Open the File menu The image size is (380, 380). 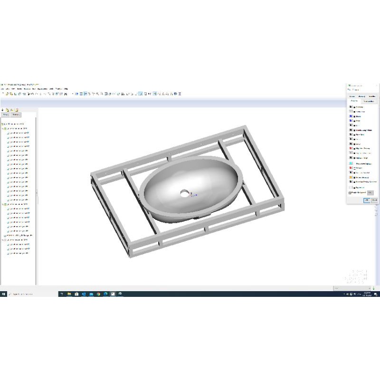point(3,88)
